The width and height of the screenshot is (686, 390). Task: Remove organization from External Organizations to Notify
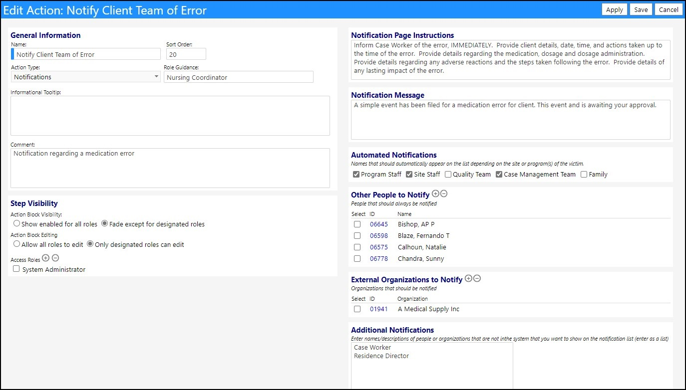pyautogui.click(x=477, y=278)
